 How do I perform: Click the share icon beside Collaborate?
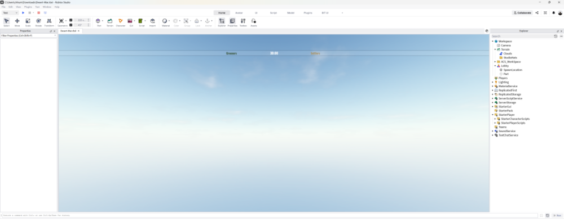click(x=537, y=12)
